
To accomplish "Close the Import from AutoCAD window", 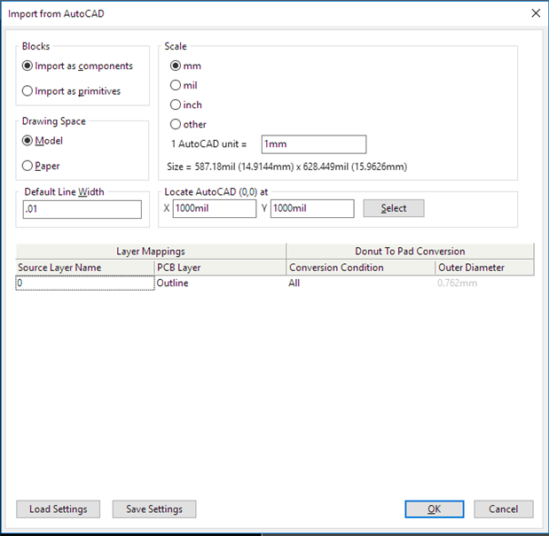I will click(x=536, y=13).
